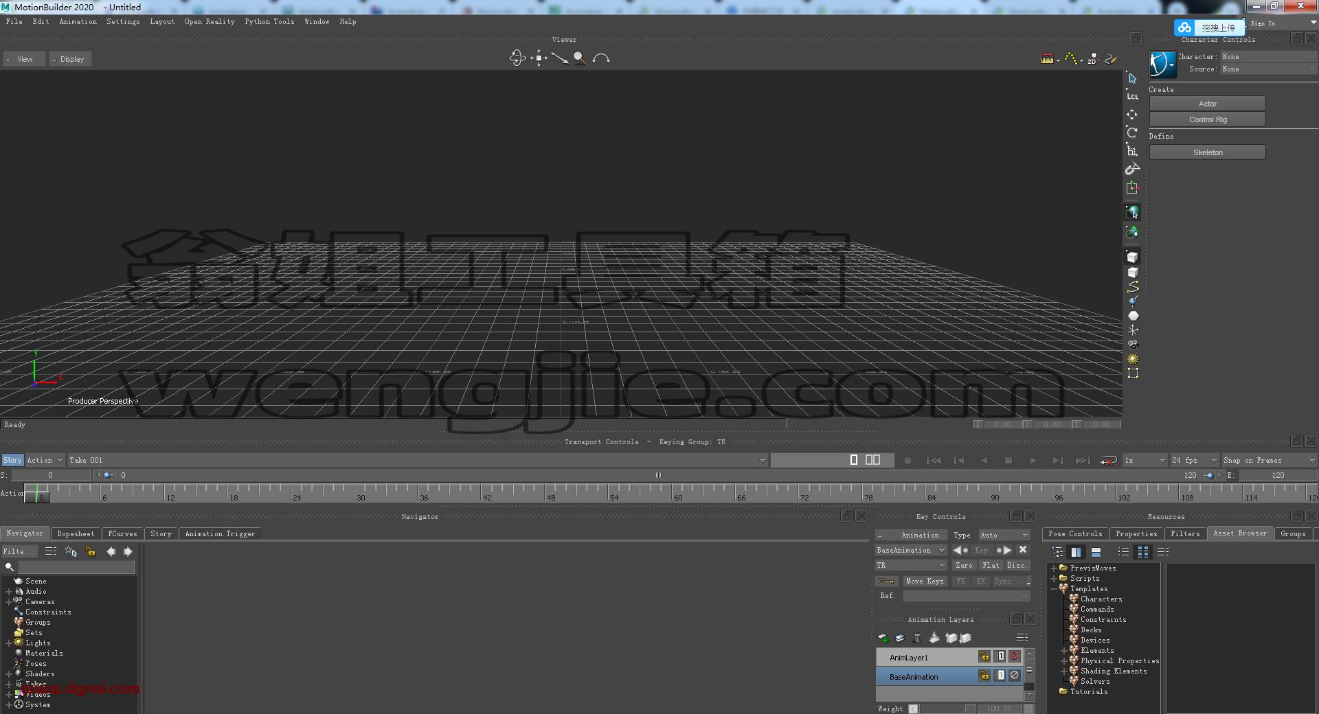
Task: Switch to the Pose Controls tab
Action: click(x=1075, y=533)
